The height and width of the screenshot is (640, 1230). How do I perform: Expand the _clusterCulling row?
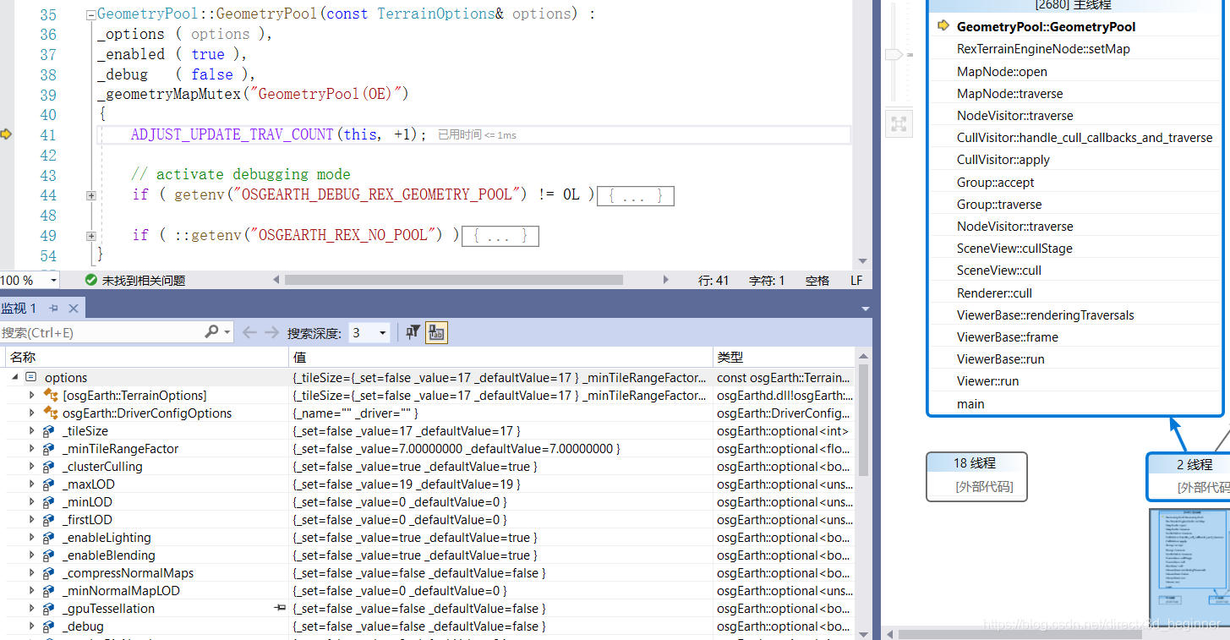pyautogui.click(x=32, y=466)
